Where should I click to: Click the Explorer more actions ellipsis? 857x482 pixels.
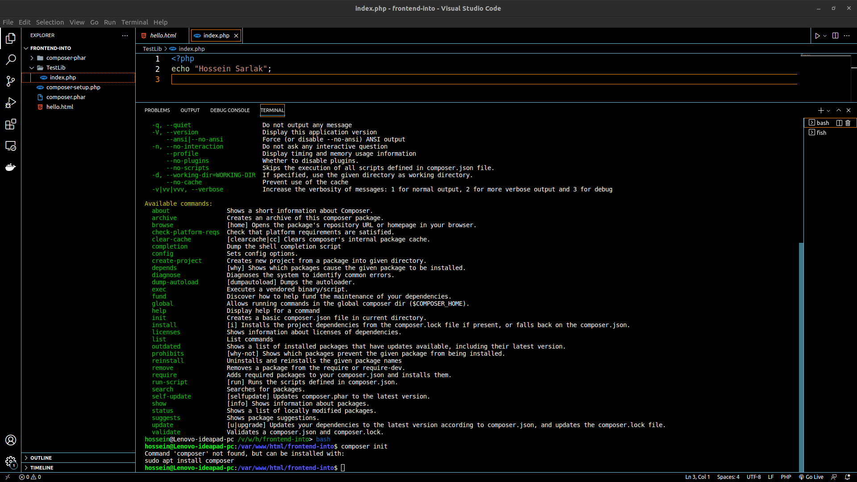pos(125,36)
